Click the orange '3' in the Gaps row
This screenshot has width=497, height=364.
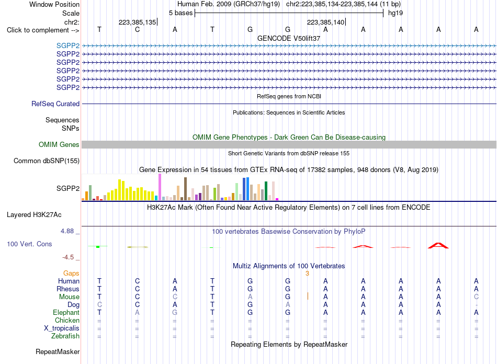click(307, 274)
